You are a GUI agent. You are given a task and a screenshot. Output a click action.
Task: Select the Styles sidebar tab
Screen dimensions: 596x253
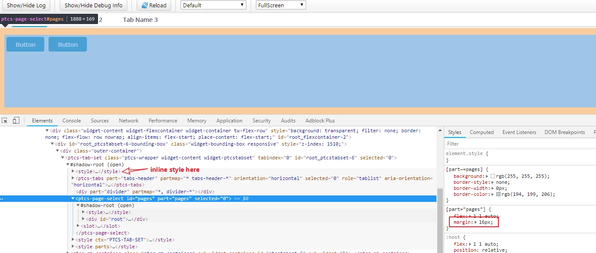click(455, 132)
